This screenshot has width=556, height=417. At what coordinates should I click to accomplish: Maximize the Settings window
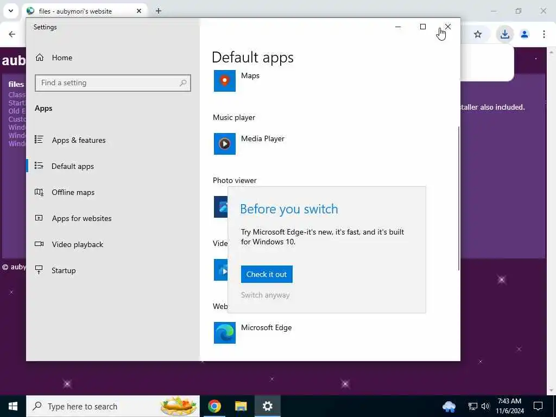422,27
